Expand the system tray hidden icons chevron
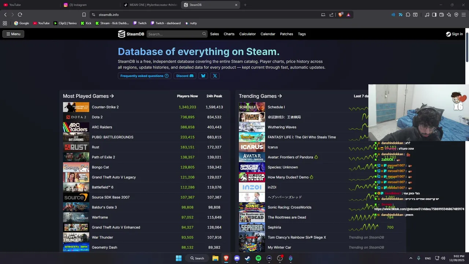The image size is (469, 264). (x=411, y=258)
